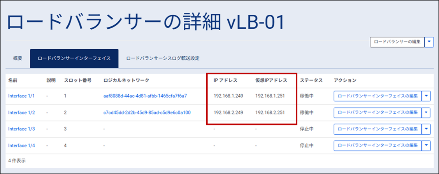Open logical network c7cd45dd-2d2b-45d9-85ad-c5d9e6c0a100
The width and height of the screenshot is (439, 174).
coord(146,113)
